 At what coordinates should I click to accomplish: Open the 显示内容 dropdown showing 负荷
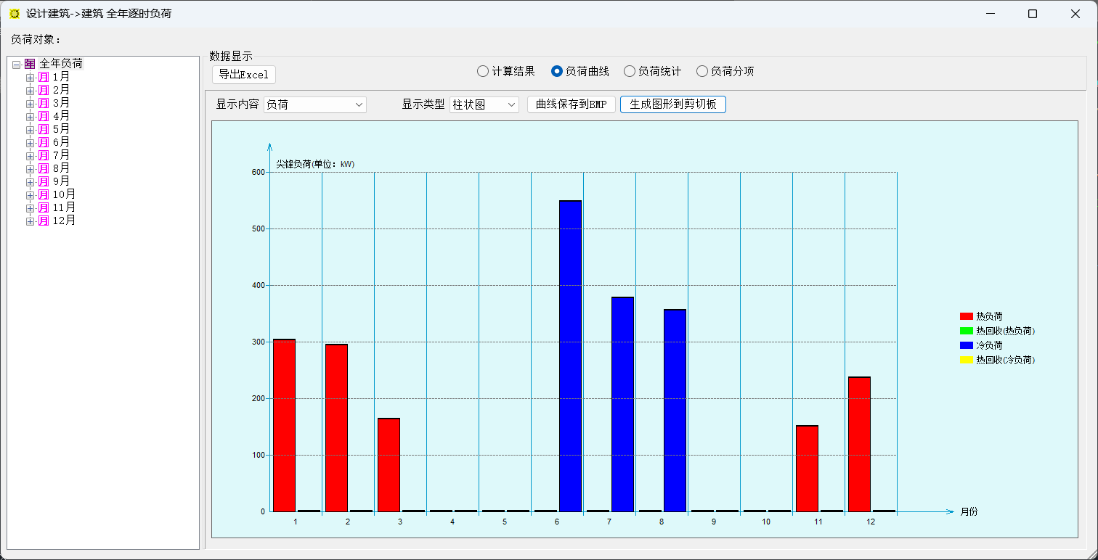[314, 104]
